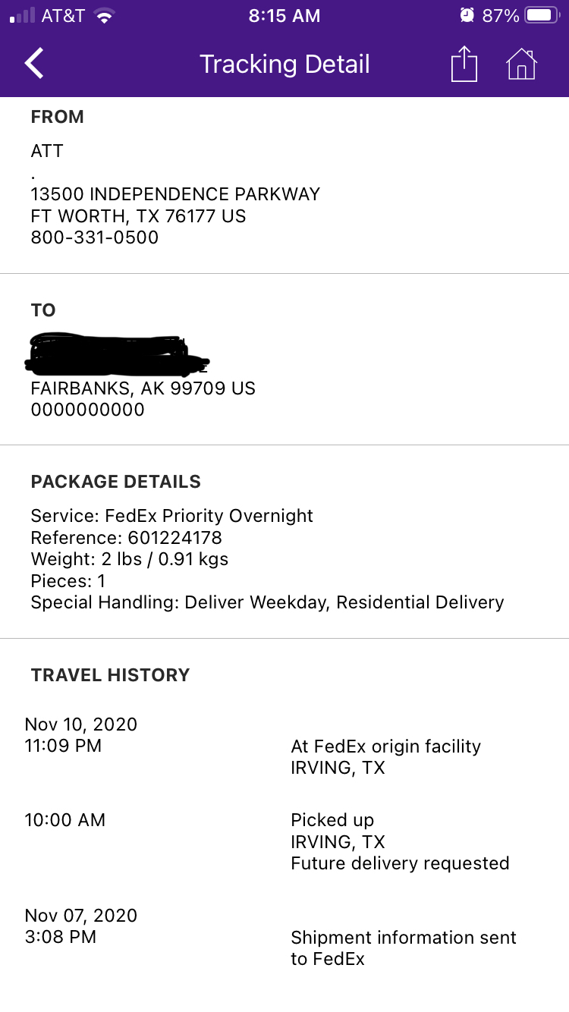
Task: Open the share icon in header
Action: [464, 64]
